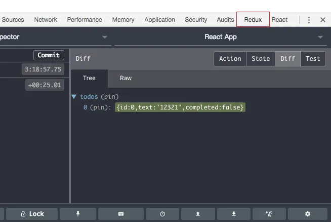
Task: Select the Tree sub-tab
Action: pyautogui.click(x=89, y=78)
